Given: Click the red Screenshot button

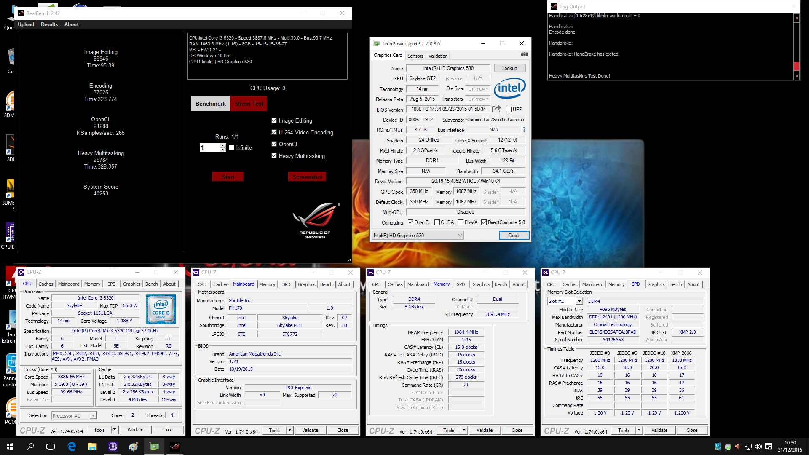Looking at the screenshot, I should click(308, 177).
